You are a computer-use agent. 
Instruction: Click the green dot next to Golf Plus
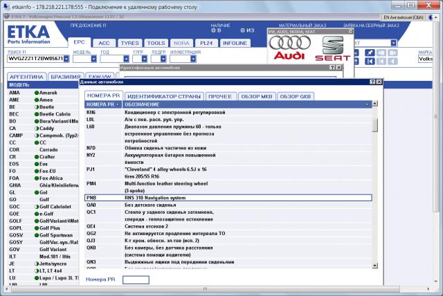point(37,228)
